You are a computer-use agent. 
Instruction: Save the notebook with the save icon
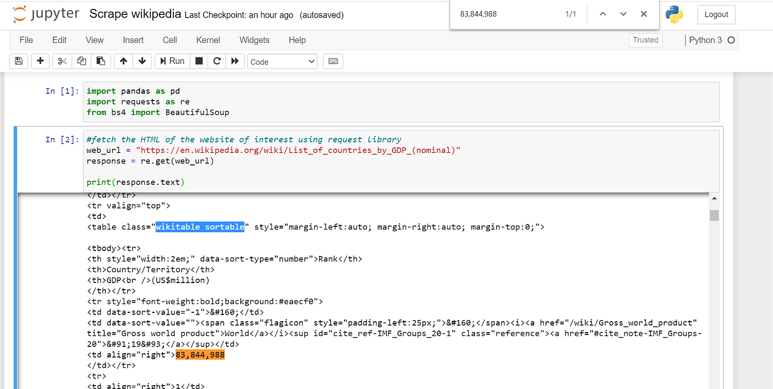point(18,61)
